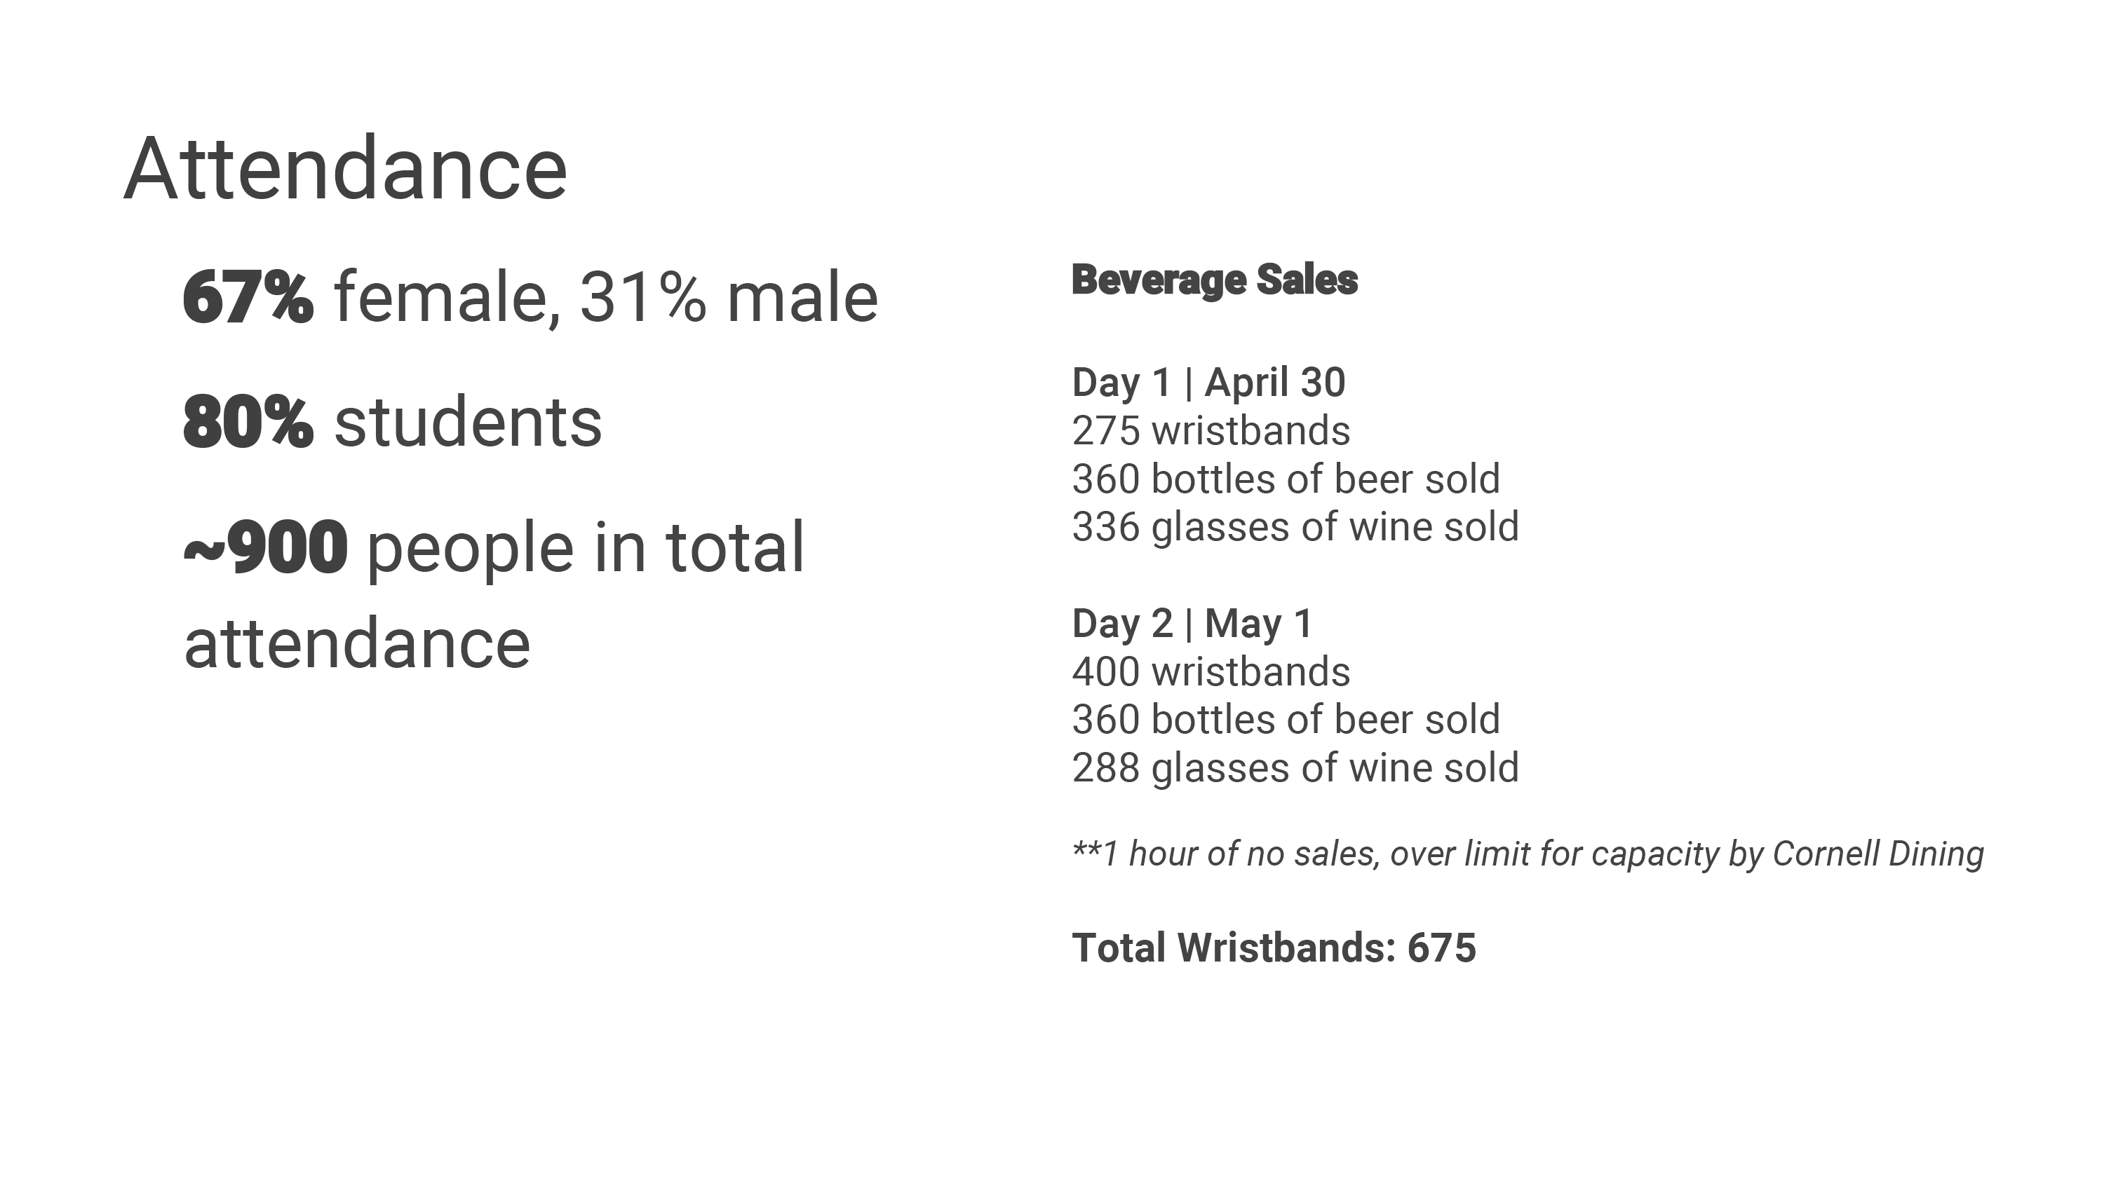Click the Beverage Sales heading

1214,280
